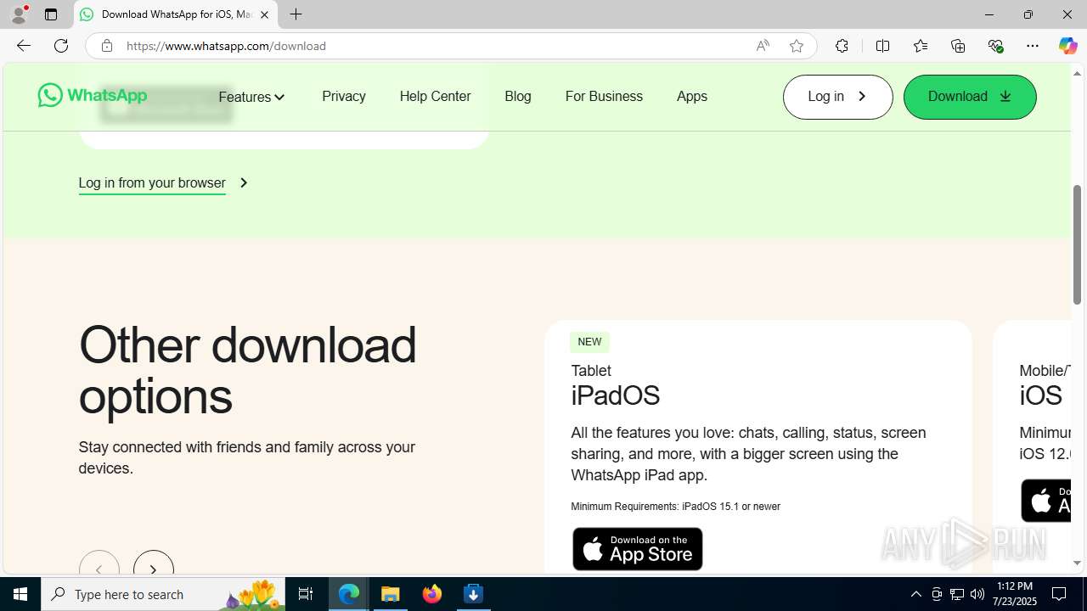Open Browser essentials icon
This screenshot has height=611, width=1087.
coord(995,46)
